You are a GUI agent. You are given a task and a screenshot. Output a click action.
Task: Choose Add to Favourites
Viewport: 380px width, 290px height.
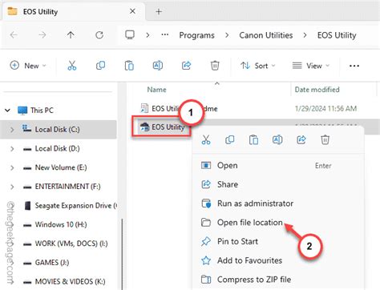(x=279, y=260)
